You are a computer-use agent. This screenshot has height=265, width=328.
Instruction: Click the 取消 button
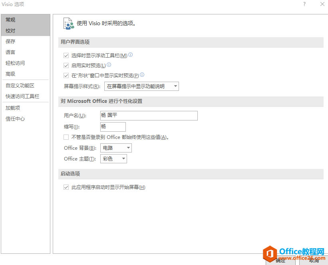click(314, 260)
